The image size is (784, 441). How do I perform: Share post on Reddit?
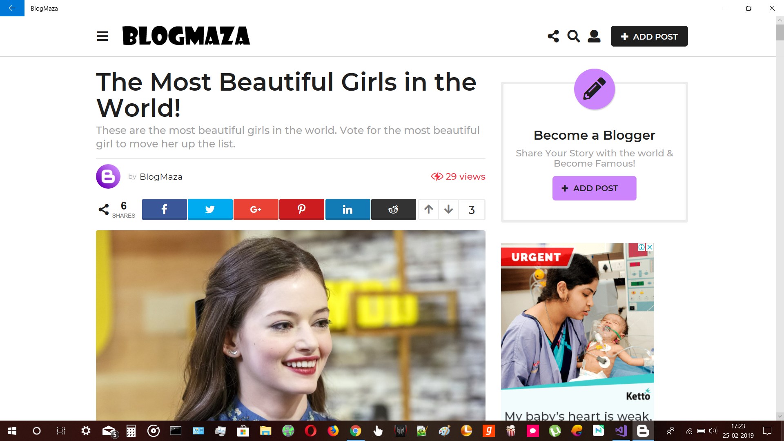(393, 209)
